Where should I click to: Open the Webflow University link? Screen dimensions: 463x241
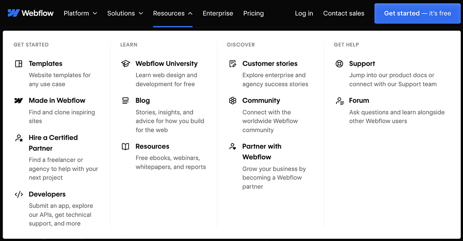coord(166,64)
